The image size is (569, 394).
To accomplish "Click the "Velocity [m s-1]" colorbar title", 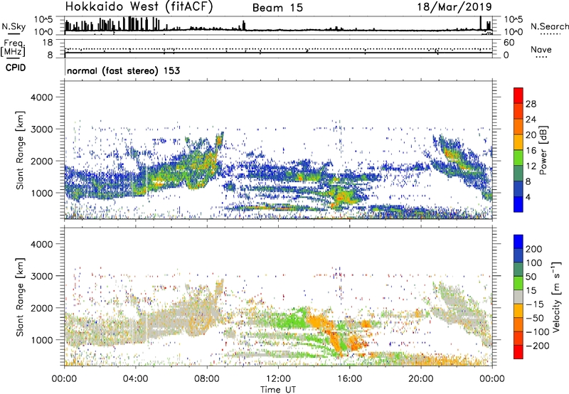I will pyautogui.click(x=555, y=297).
